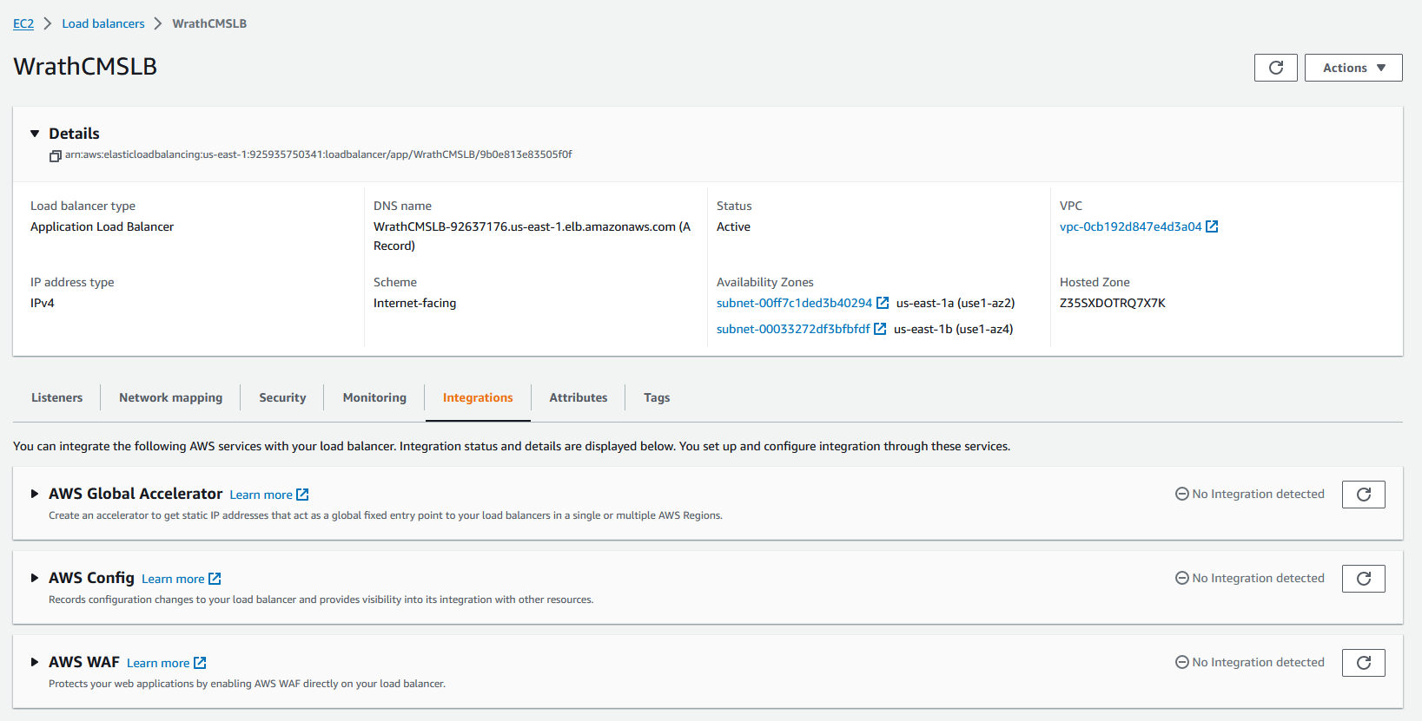Refresh the AWS Global Accelerator integration status

[x=1363, y=495]
